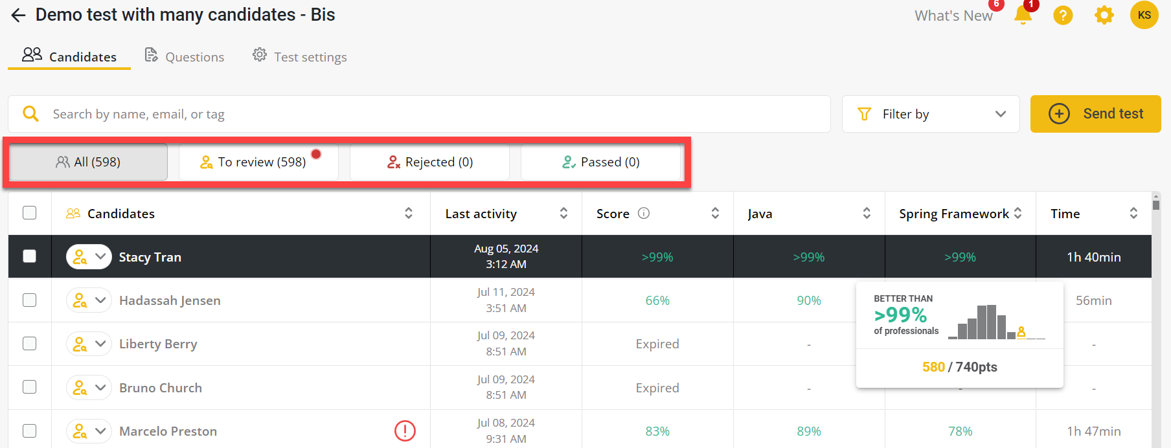
Task: Open the Filter by dropdown
Action: pyautogui.click(x=931, y=114)
